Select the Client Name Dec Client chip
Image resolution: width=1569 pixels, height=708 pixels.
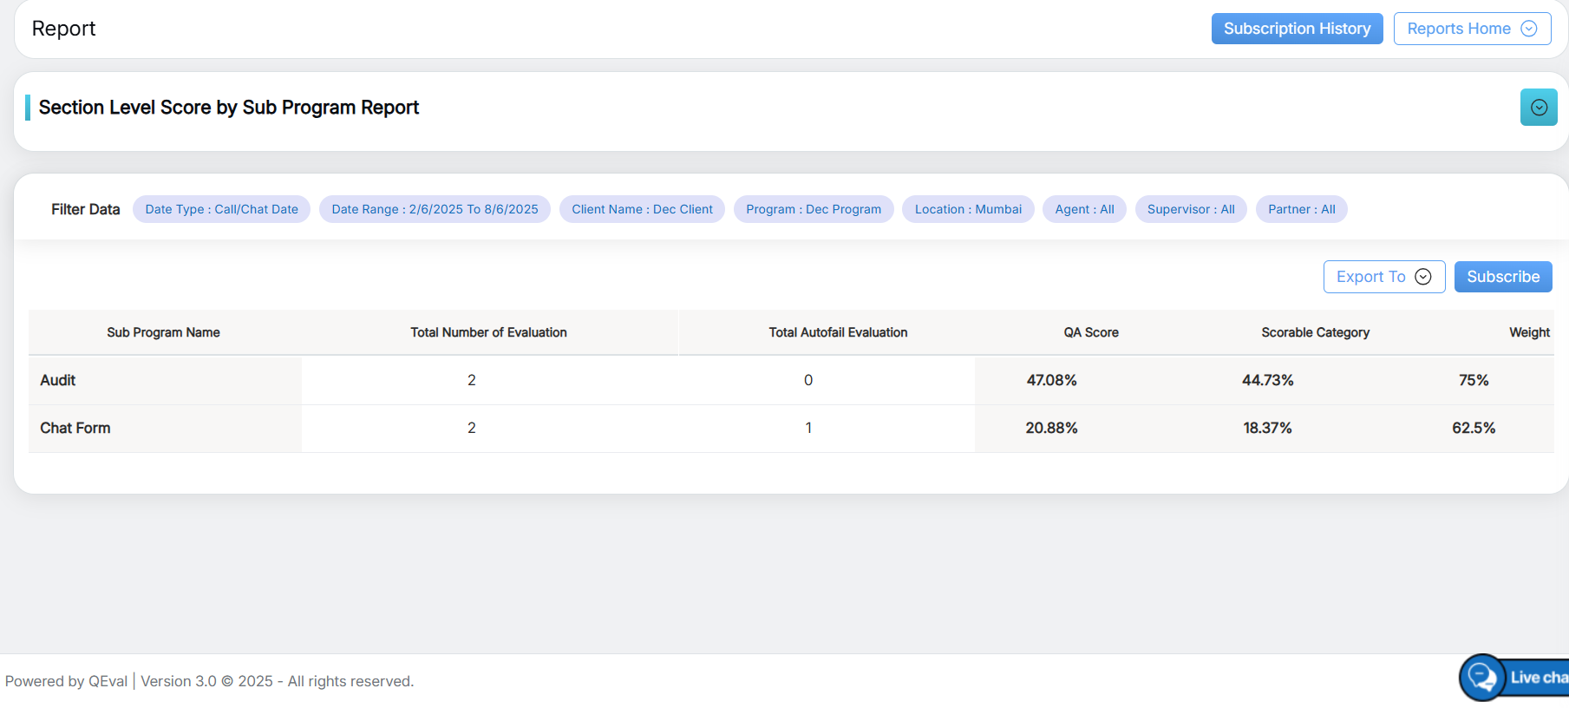point(642,209)
